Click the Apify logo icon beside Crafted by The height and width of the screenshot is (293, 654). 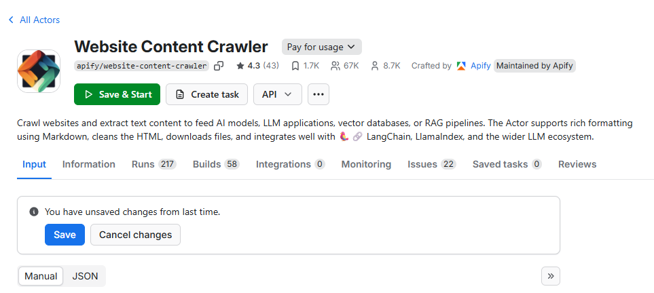[461, 66]
